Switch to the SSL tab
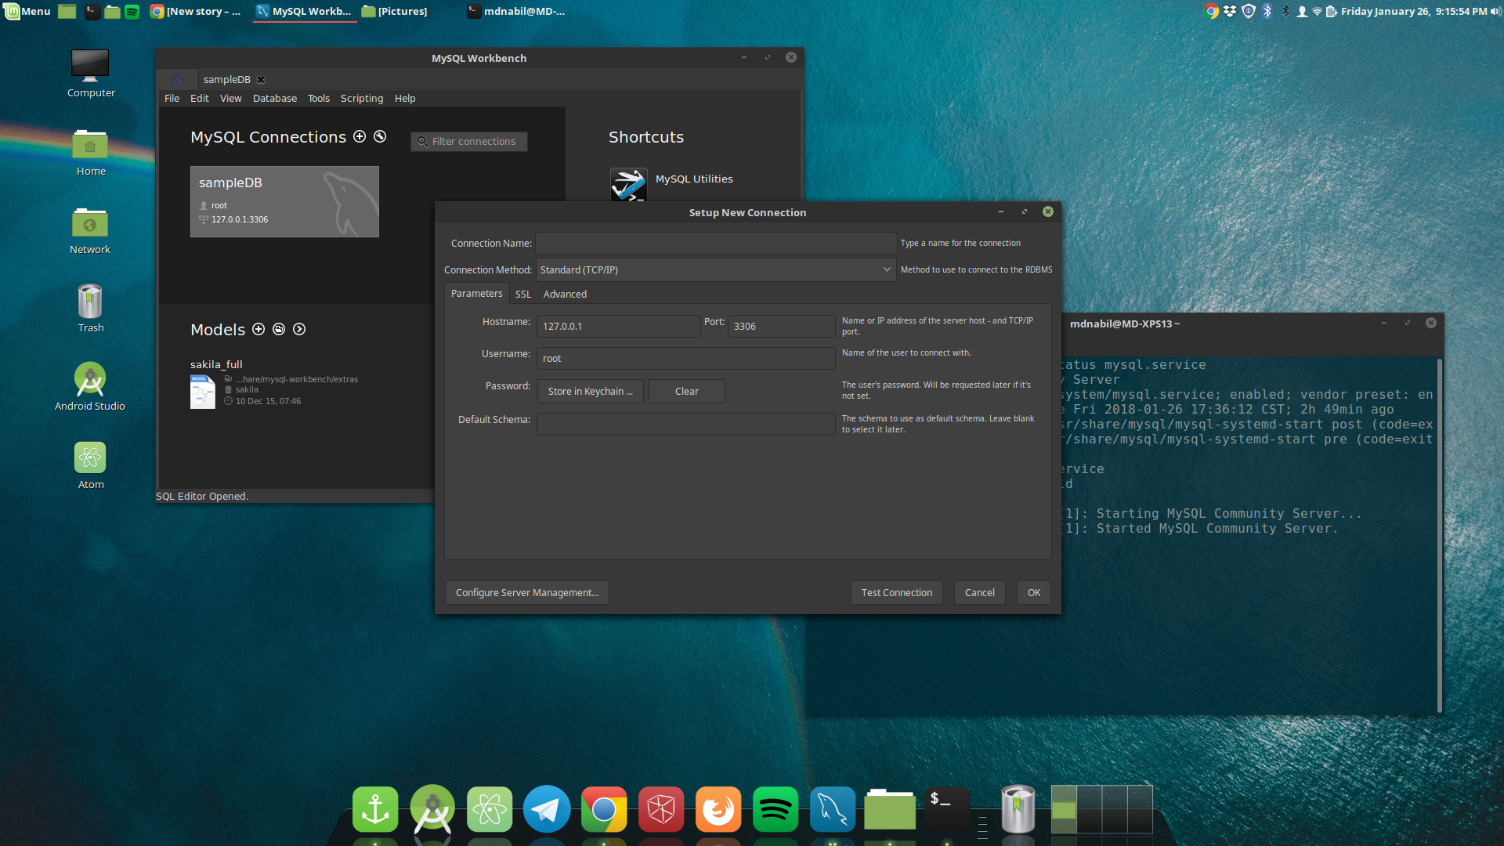 (523, 294)
